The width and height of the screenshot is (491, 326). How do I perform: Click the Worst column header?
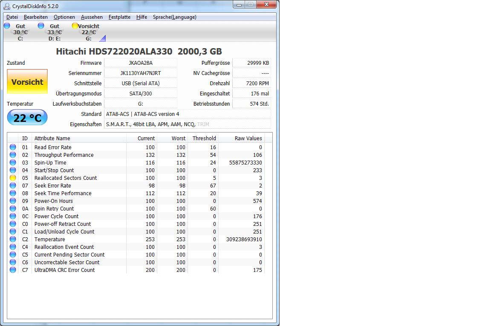(172, 138)
